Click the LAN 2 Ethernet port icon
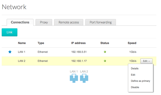 pos(84,78)
